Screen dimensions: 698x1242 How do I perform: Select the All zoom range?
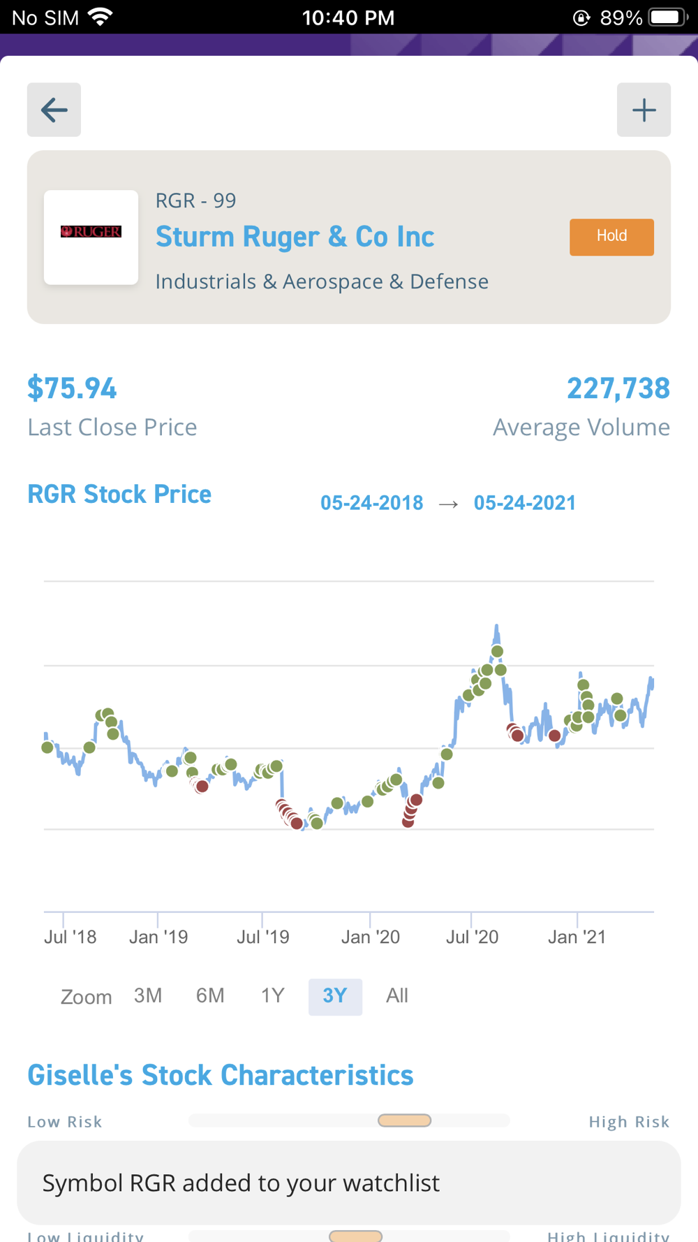(397, 995)
